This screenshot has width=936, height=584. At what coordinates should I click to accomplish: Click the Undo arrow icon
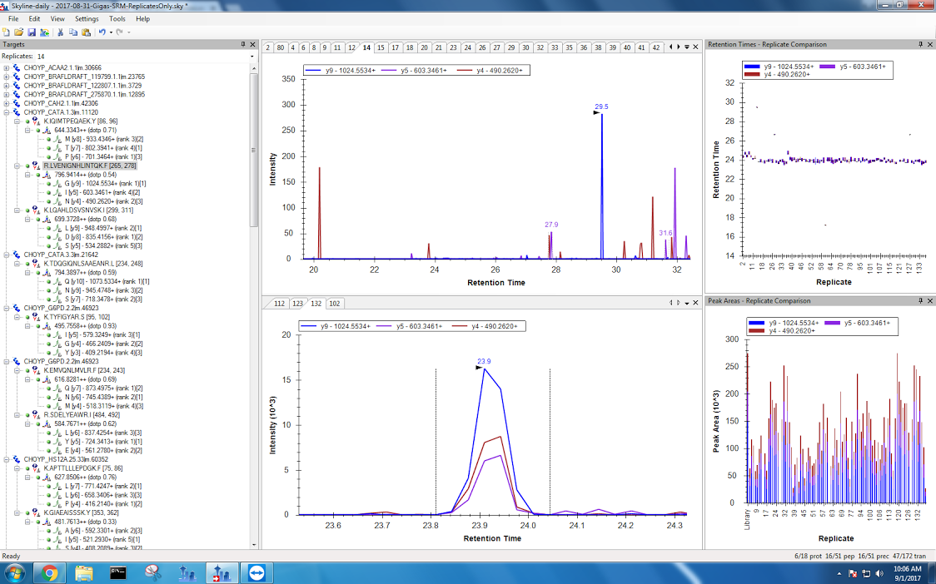pos(102,32)
